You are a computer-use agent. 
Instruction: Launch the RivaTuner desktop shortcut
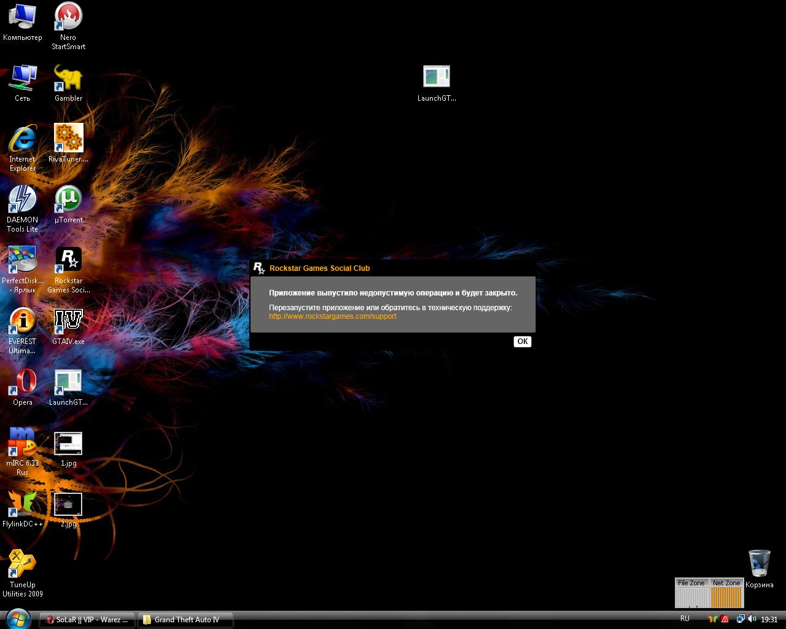pyautogui.click(x=68, y=138)
